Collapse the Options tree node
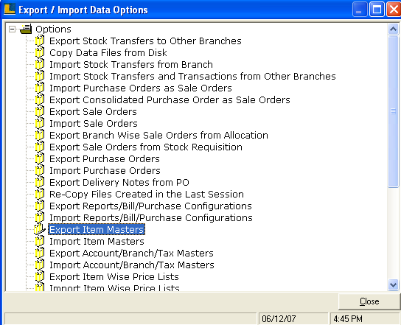This screenshot has height=325, width=401. (12, 29)
